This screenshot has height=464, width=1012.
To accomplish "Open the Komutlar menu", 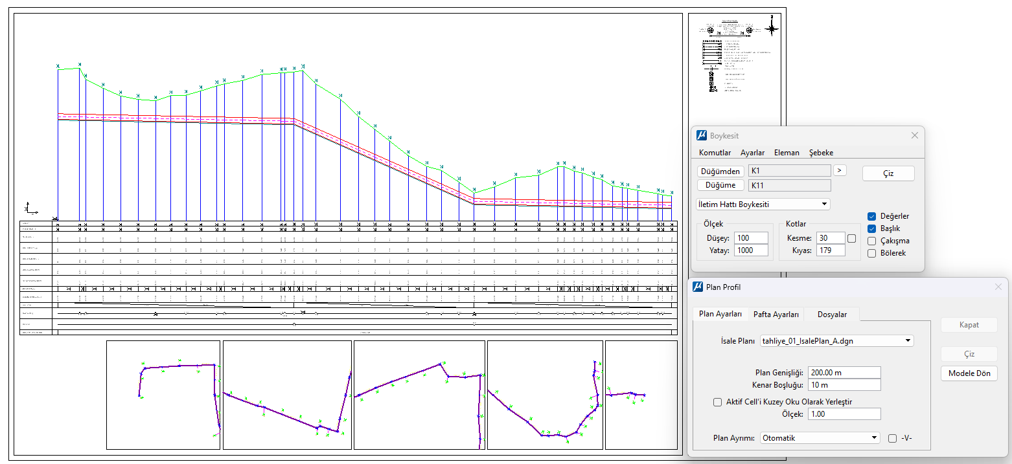I will point(715,153).
